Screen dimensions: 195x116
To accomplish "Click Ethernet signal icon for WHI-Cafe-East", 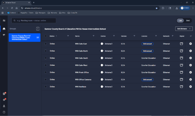I will click(181, 44).
